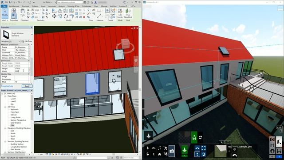Click the ViewCube in Revit 3D view
This screenshot has width=284, height=160.
(125, 44)
